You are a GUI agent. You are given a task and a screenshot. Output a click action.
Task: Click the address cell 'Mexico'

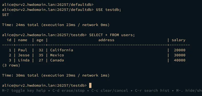57,55
